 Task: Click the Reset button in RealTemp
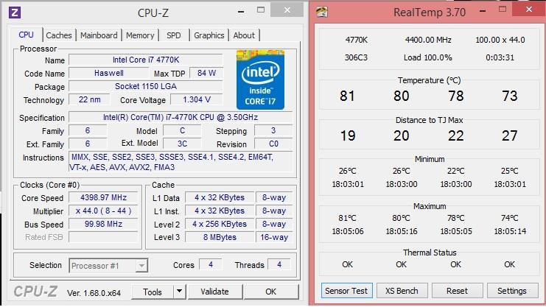[457, 291]
